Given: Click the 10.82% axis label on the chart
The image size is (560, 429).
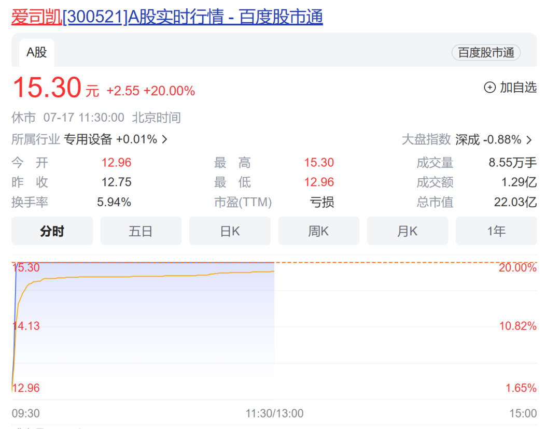Looking at the screenshot, I should 518,326.
